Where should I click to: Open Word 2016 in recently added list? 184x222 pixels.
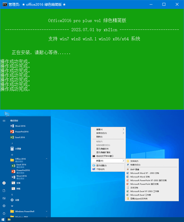coord(18,126)
